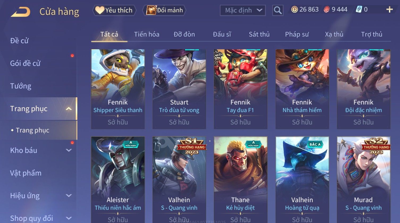Open the Mặc định sorting dropdown
The width and height of the screenshot is (400, 223).
tap(243, 10)
